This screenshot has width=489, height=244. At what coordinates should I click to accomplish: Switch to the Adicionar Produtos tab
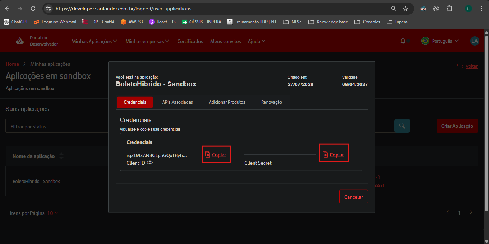(x=227, y=102)
